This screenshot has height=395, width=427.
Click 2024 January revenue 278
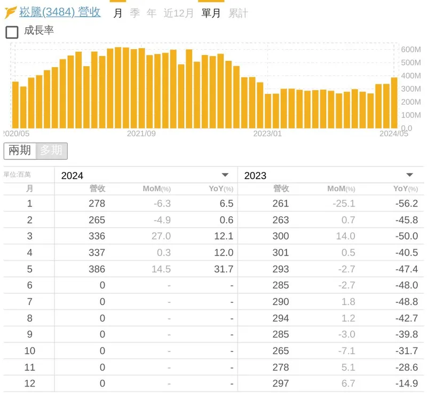[x=97, y=203]
